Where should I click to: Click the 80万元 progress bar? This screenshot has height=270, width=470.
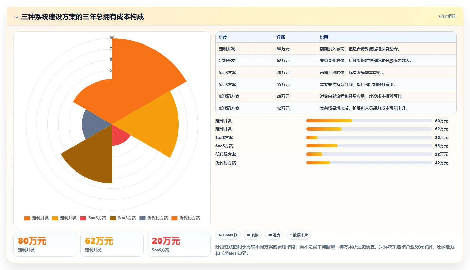coord(369,121)
